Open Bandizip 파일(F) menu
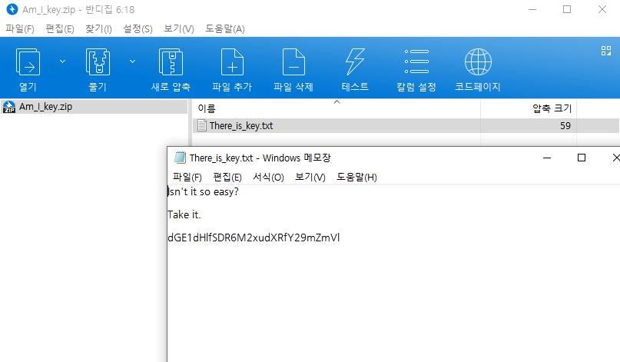620x362 pixels. coord(20,29)
